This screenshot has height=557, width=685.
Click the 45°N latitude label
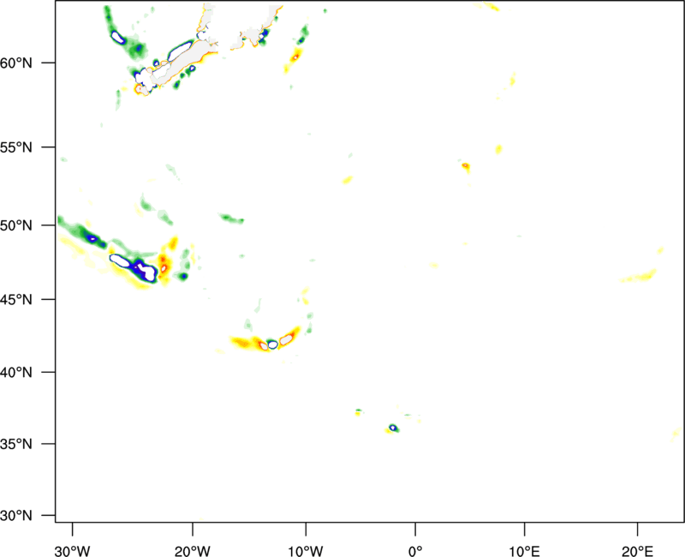(16, 299)
